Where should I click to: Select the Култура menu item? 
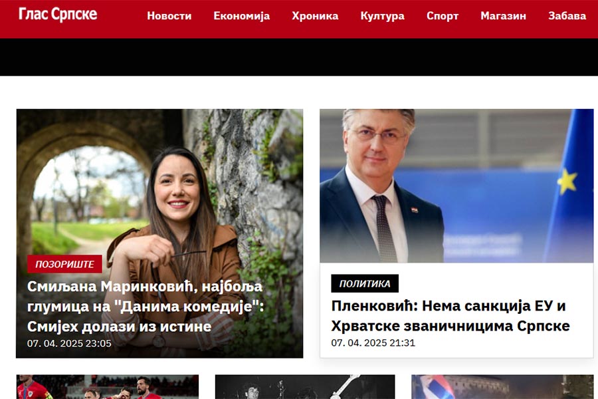[x=382, y=16]
